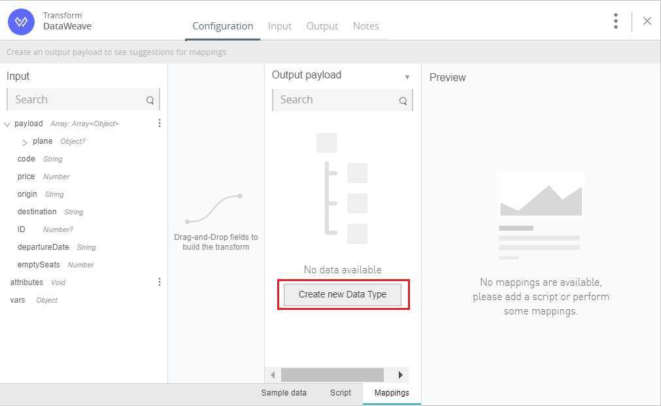The image size is (661, 406).
Task: Click the Create new Data Type button
Action: (343, 294)
